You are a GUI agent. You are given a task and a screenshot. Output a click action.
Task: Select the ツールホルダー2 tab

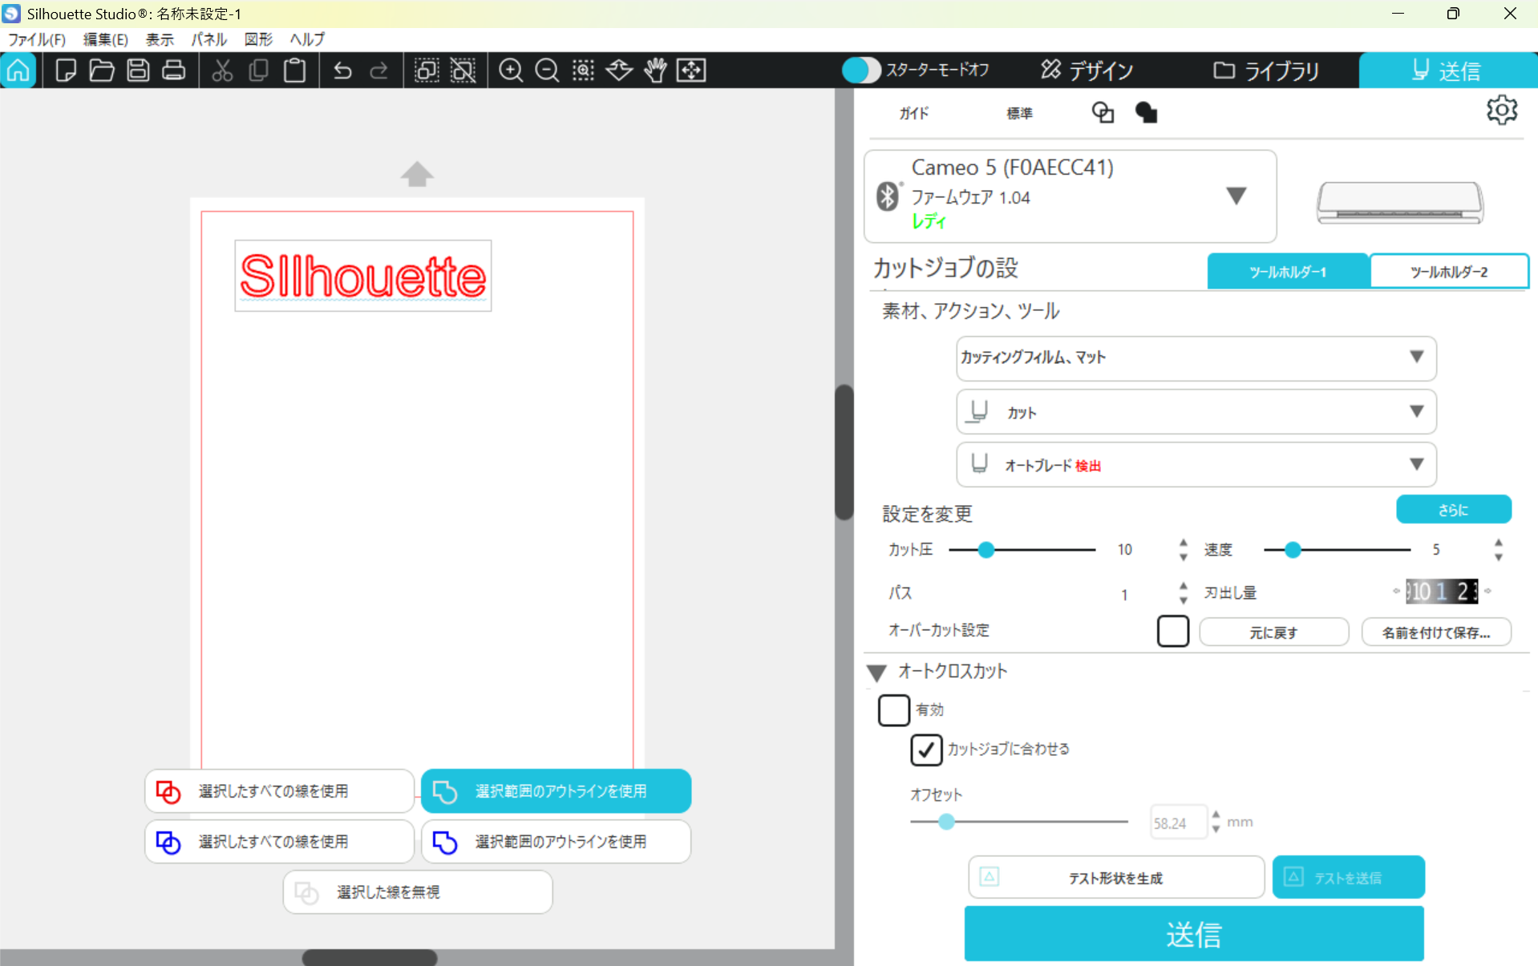pyautogui.click(x=1449, y=272)
